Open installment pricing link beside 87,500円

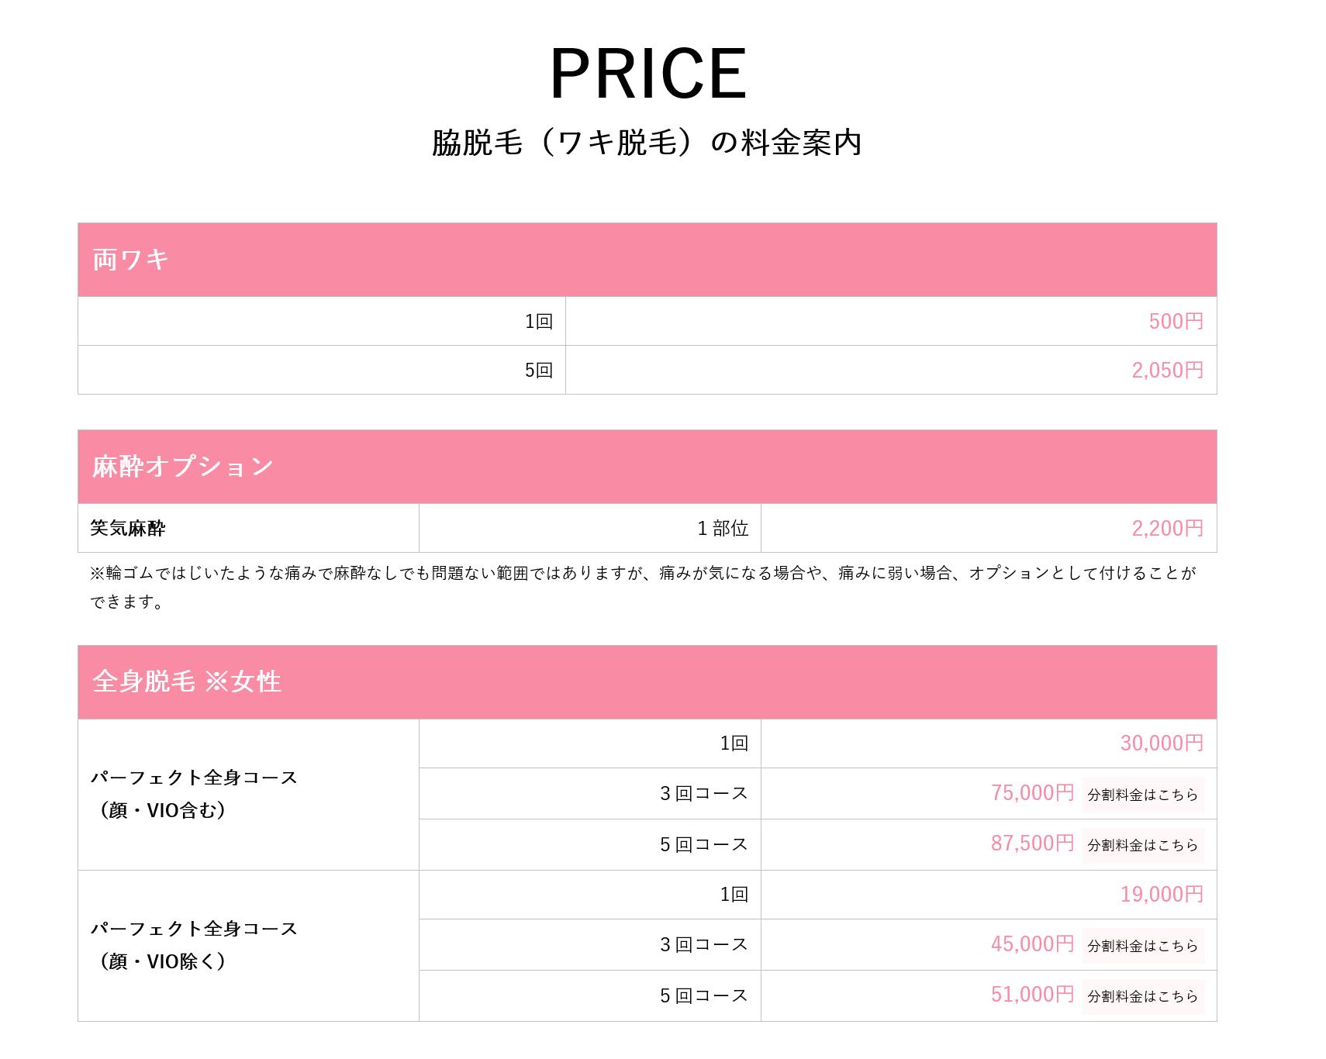(x=1142, y=845)
